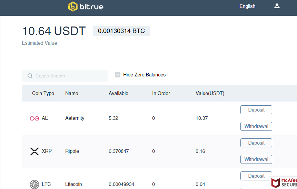Image resolution: width=297 pixels, height=189 pixels.
Task: Click Deposit for Aeternity AE
Action: tap(256, 110)
